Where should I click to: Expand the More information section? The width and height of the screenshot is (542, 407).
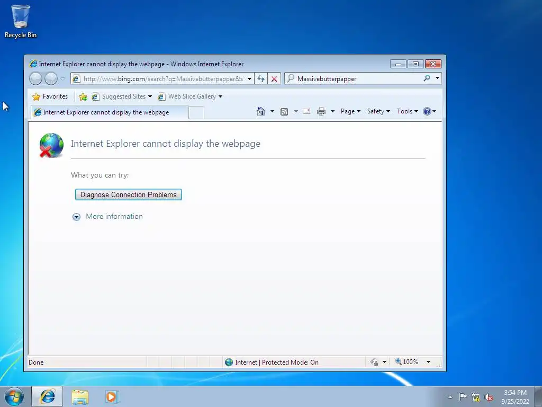pyautogui.click(x=76, y=217)
